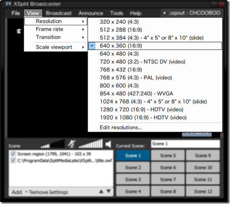The height and width of the screenshot is (204, 230).
Task: Click the Current Scene name field
Action: (x=185, y=144)
